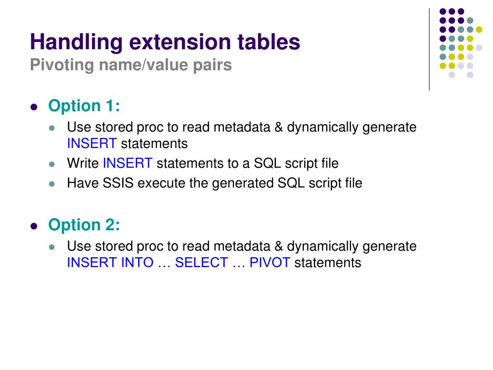The image size is (493, 370).
Task: Click the 'Option 1:' heading
Action: [84, 106]
